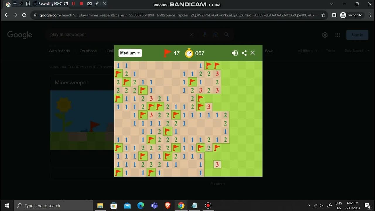Viewport: 375px width, 211px height.
Task: Show hidden system tray icons
Action: (x=308, y=205)
